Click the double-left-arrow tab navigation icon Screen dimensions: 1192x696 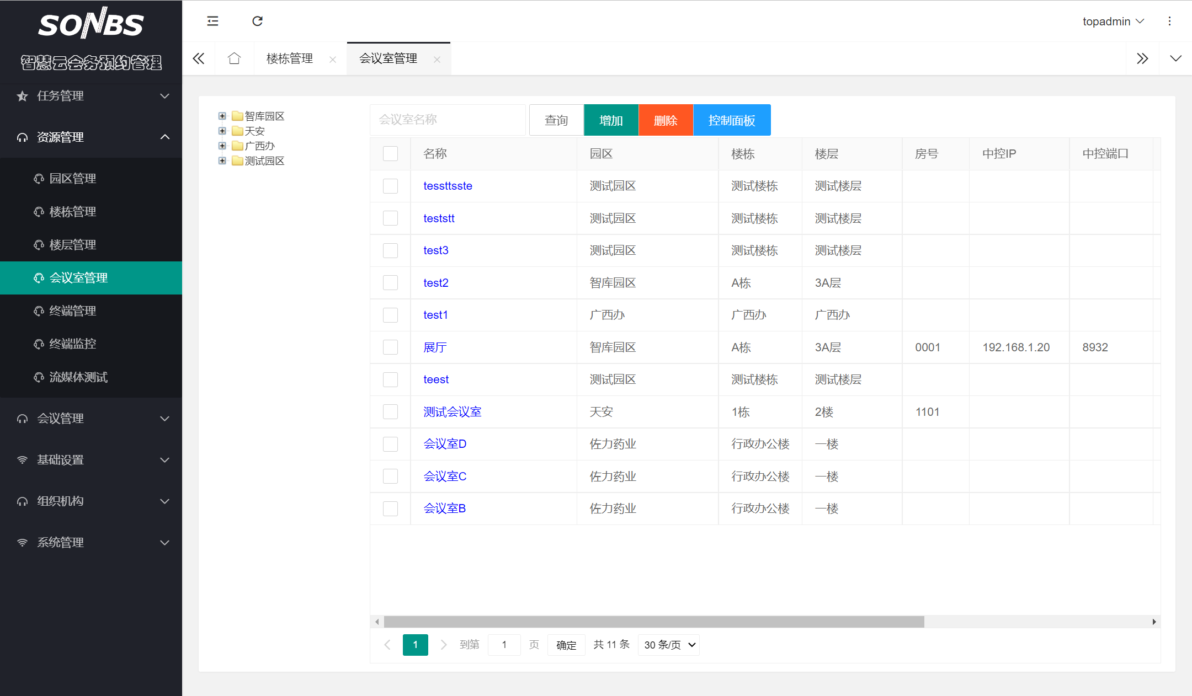click(198, 58)
